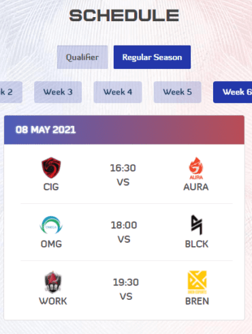
Task: Open the Week 3 schedule
Action: (x=58, y=92)
